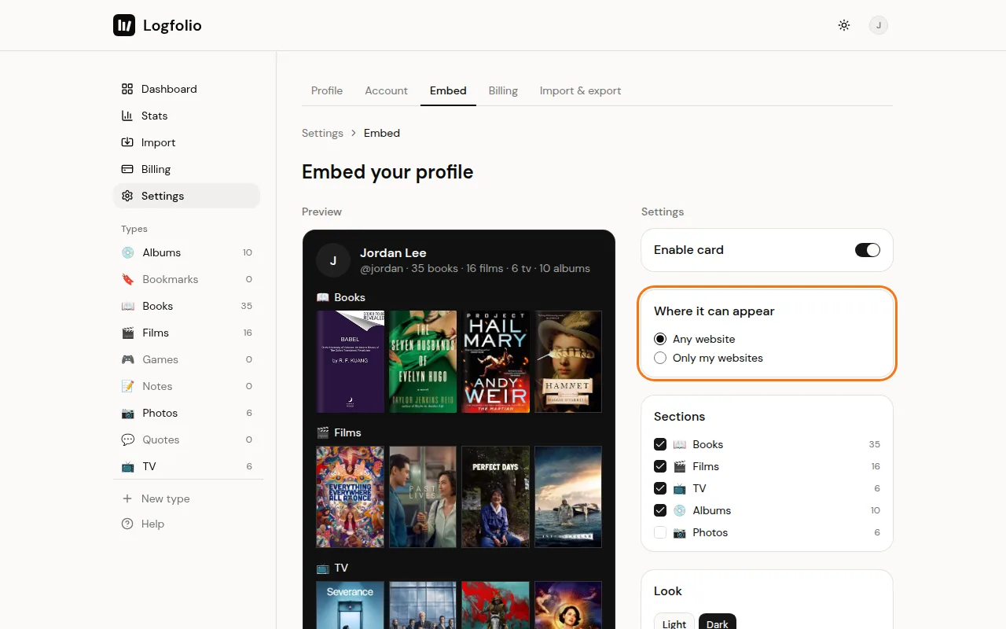Open Import in the sidebar
This screenshot has width=1006, height=629.
coord(186,142)
